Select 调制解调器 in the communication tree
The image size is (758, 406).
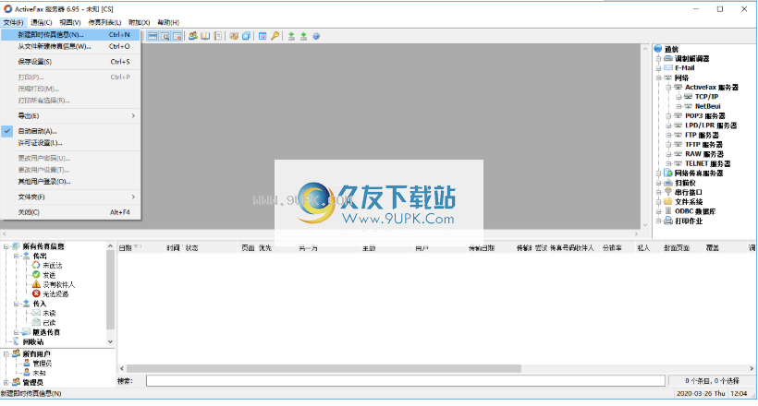click(691, 58)
